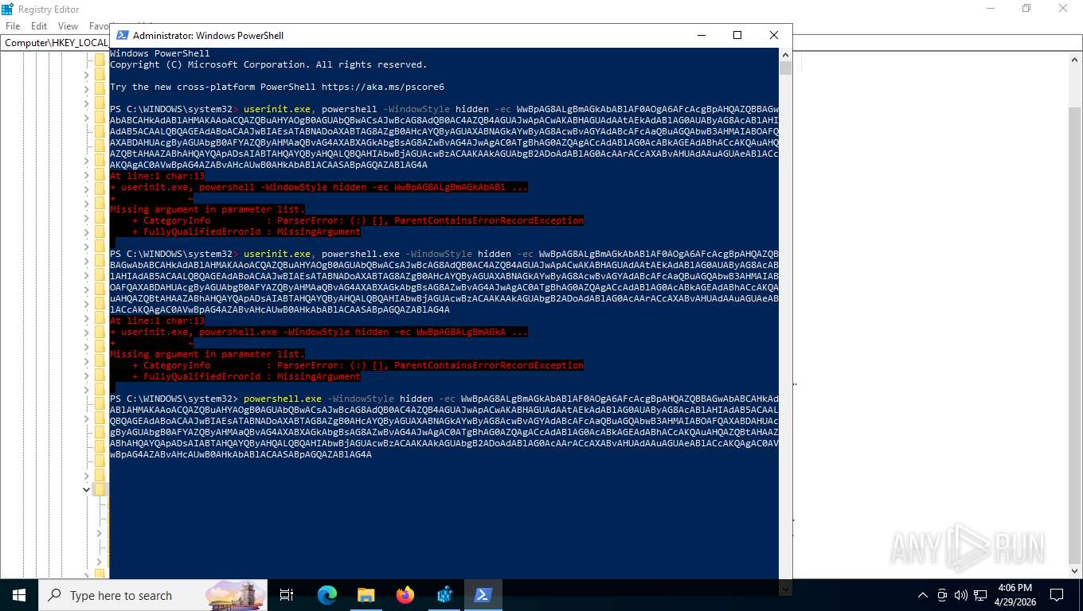Click the Registry Editor title bar icon

(x=7, y=9)
